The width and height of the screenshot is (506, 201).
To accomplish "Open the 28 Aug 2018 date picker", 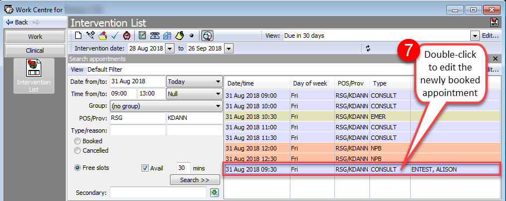I will tap(170, 49).
